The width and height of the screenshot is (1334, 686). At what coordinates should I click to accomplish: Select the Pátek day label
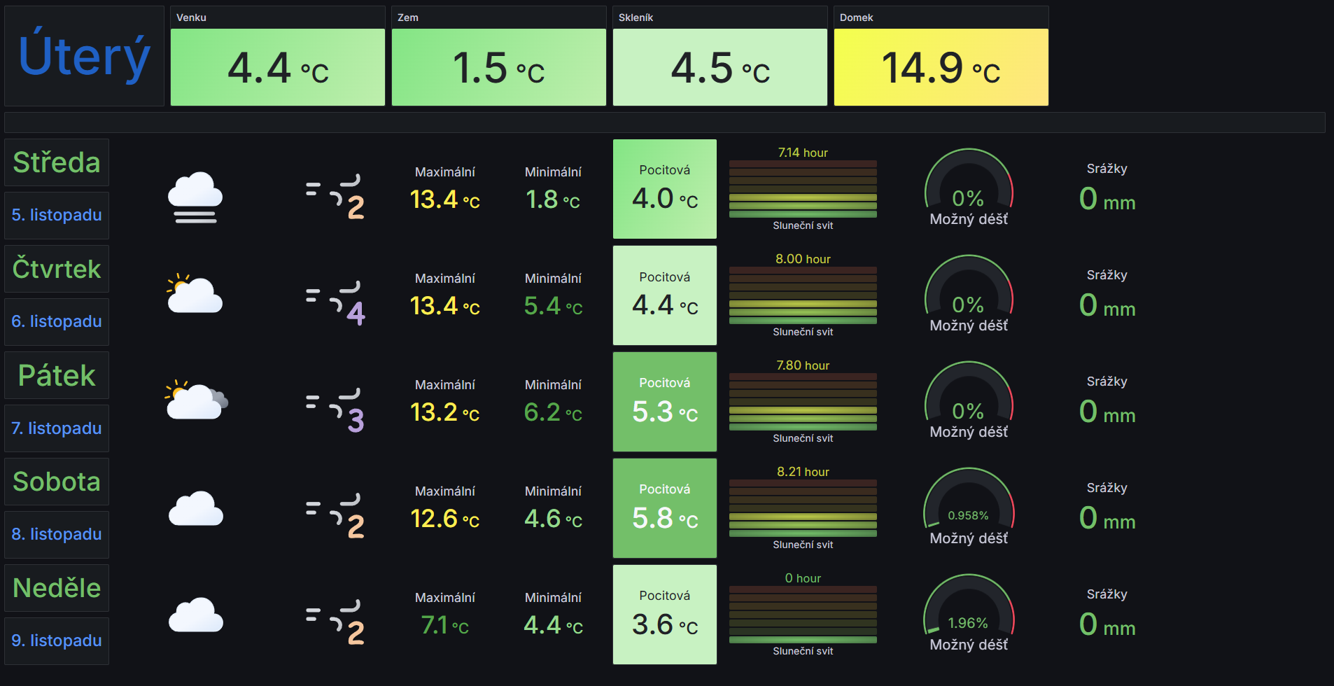tap(57, 376)
